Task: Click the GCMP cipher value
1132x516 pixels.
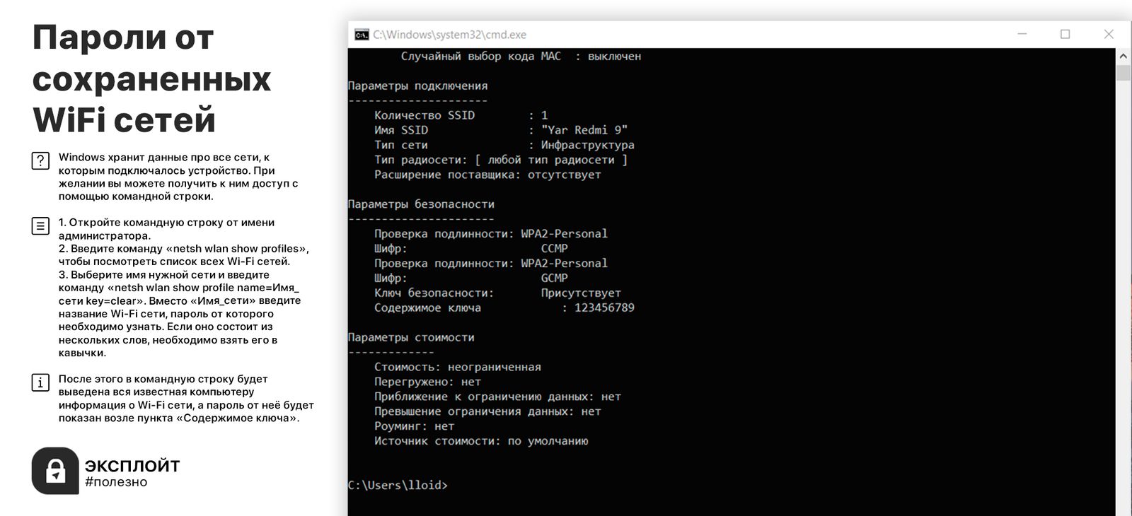Action: [554, 278]
